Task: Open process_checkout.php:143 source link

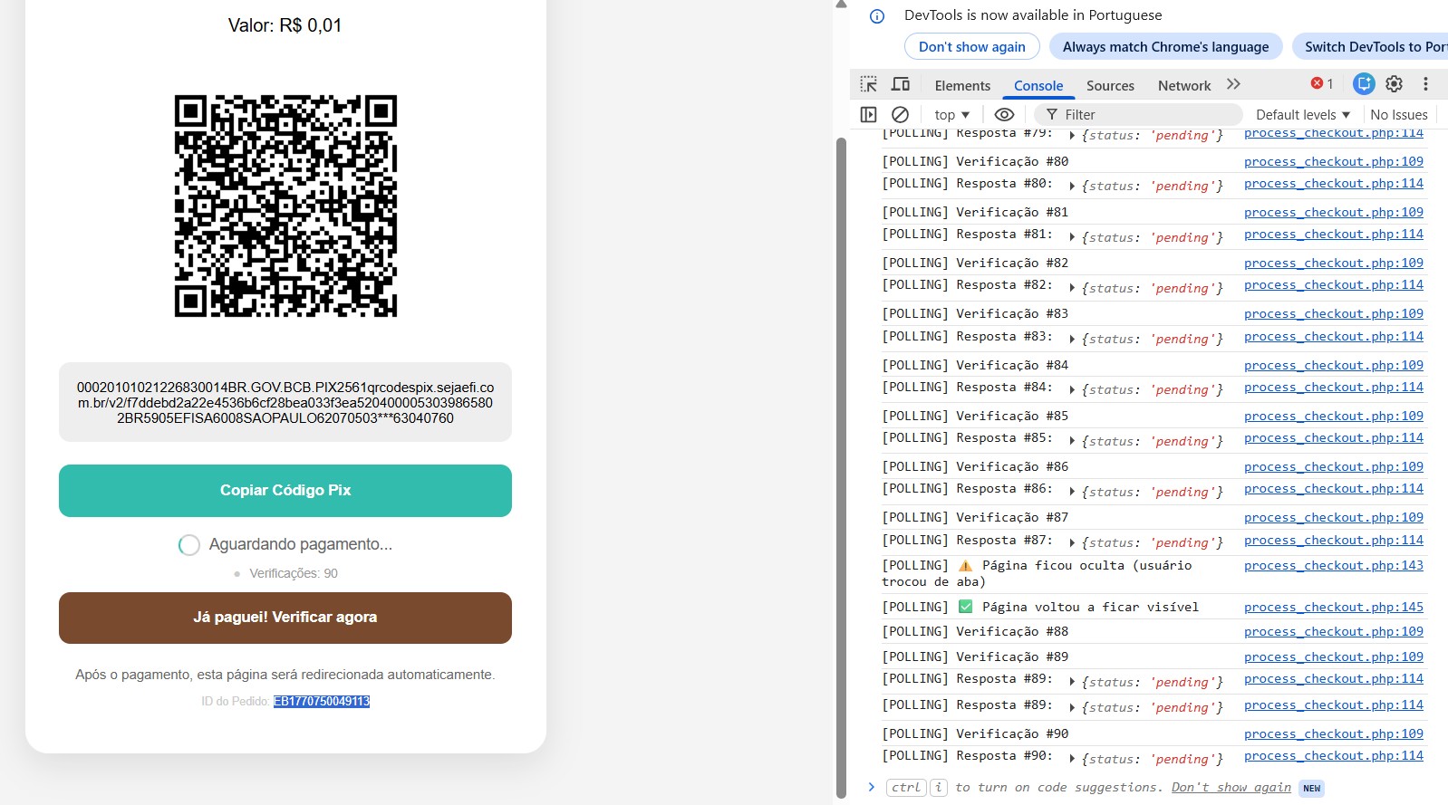Action: (x=1333, y=565)
